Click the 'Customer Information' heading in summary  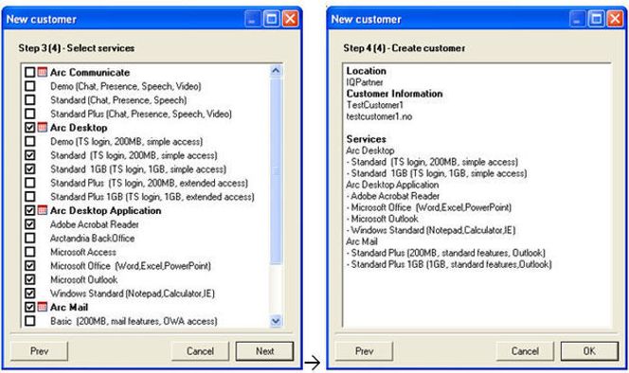pos(395,94)
